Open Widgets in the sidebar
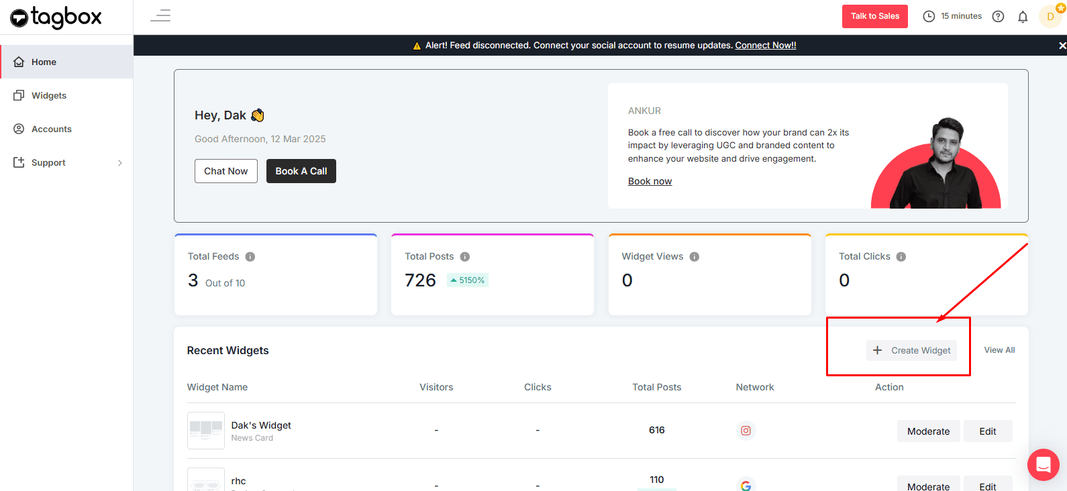 (x=66, y=95)
